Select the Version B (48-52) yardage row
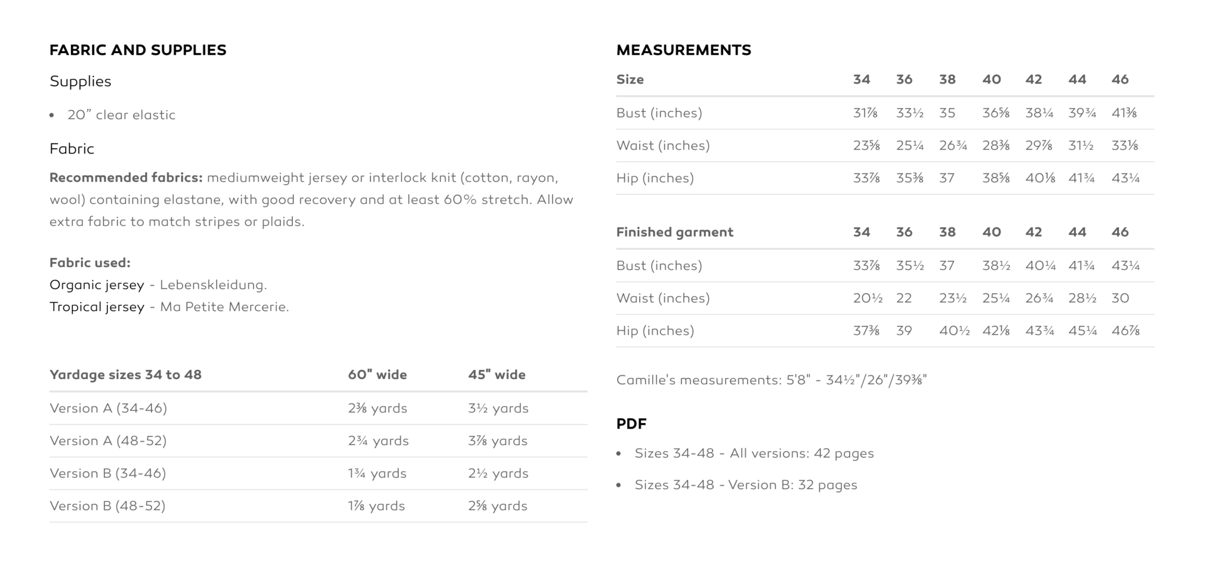The width and height of the screenshot is (1222, 581). click(x=318, y=506)
